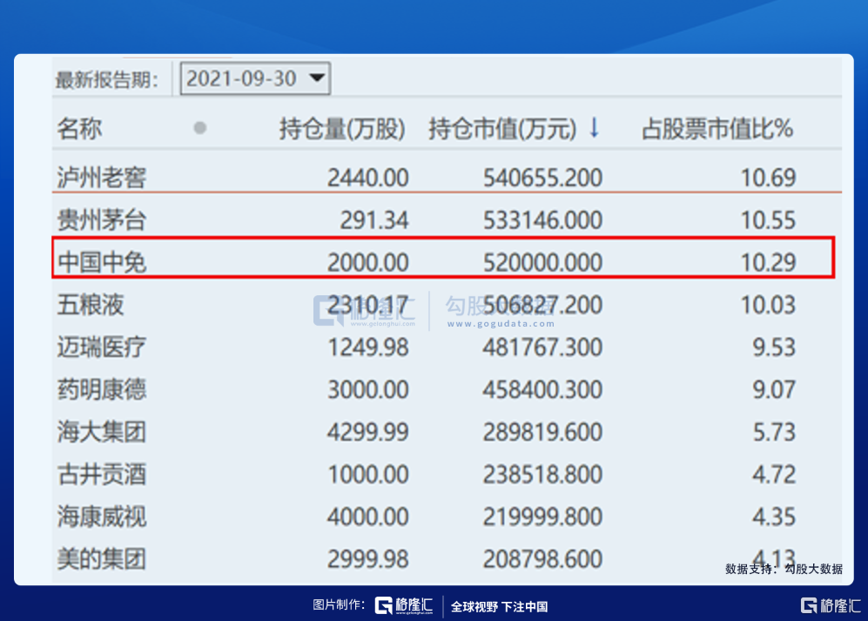Click the 图片制作 footer label
This screenshot has width=868, height=621.
(x=339, y=604)
